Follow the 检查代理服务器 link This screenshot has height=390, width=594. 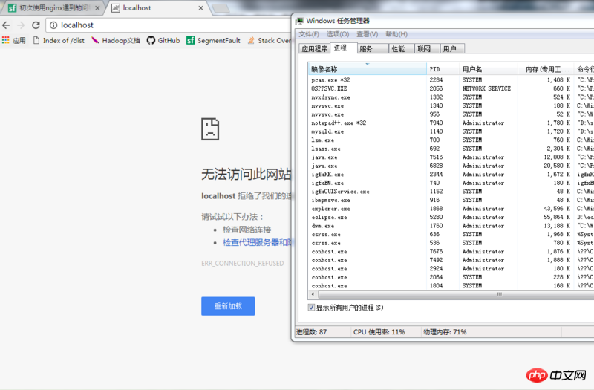click(x=256, y=243)
